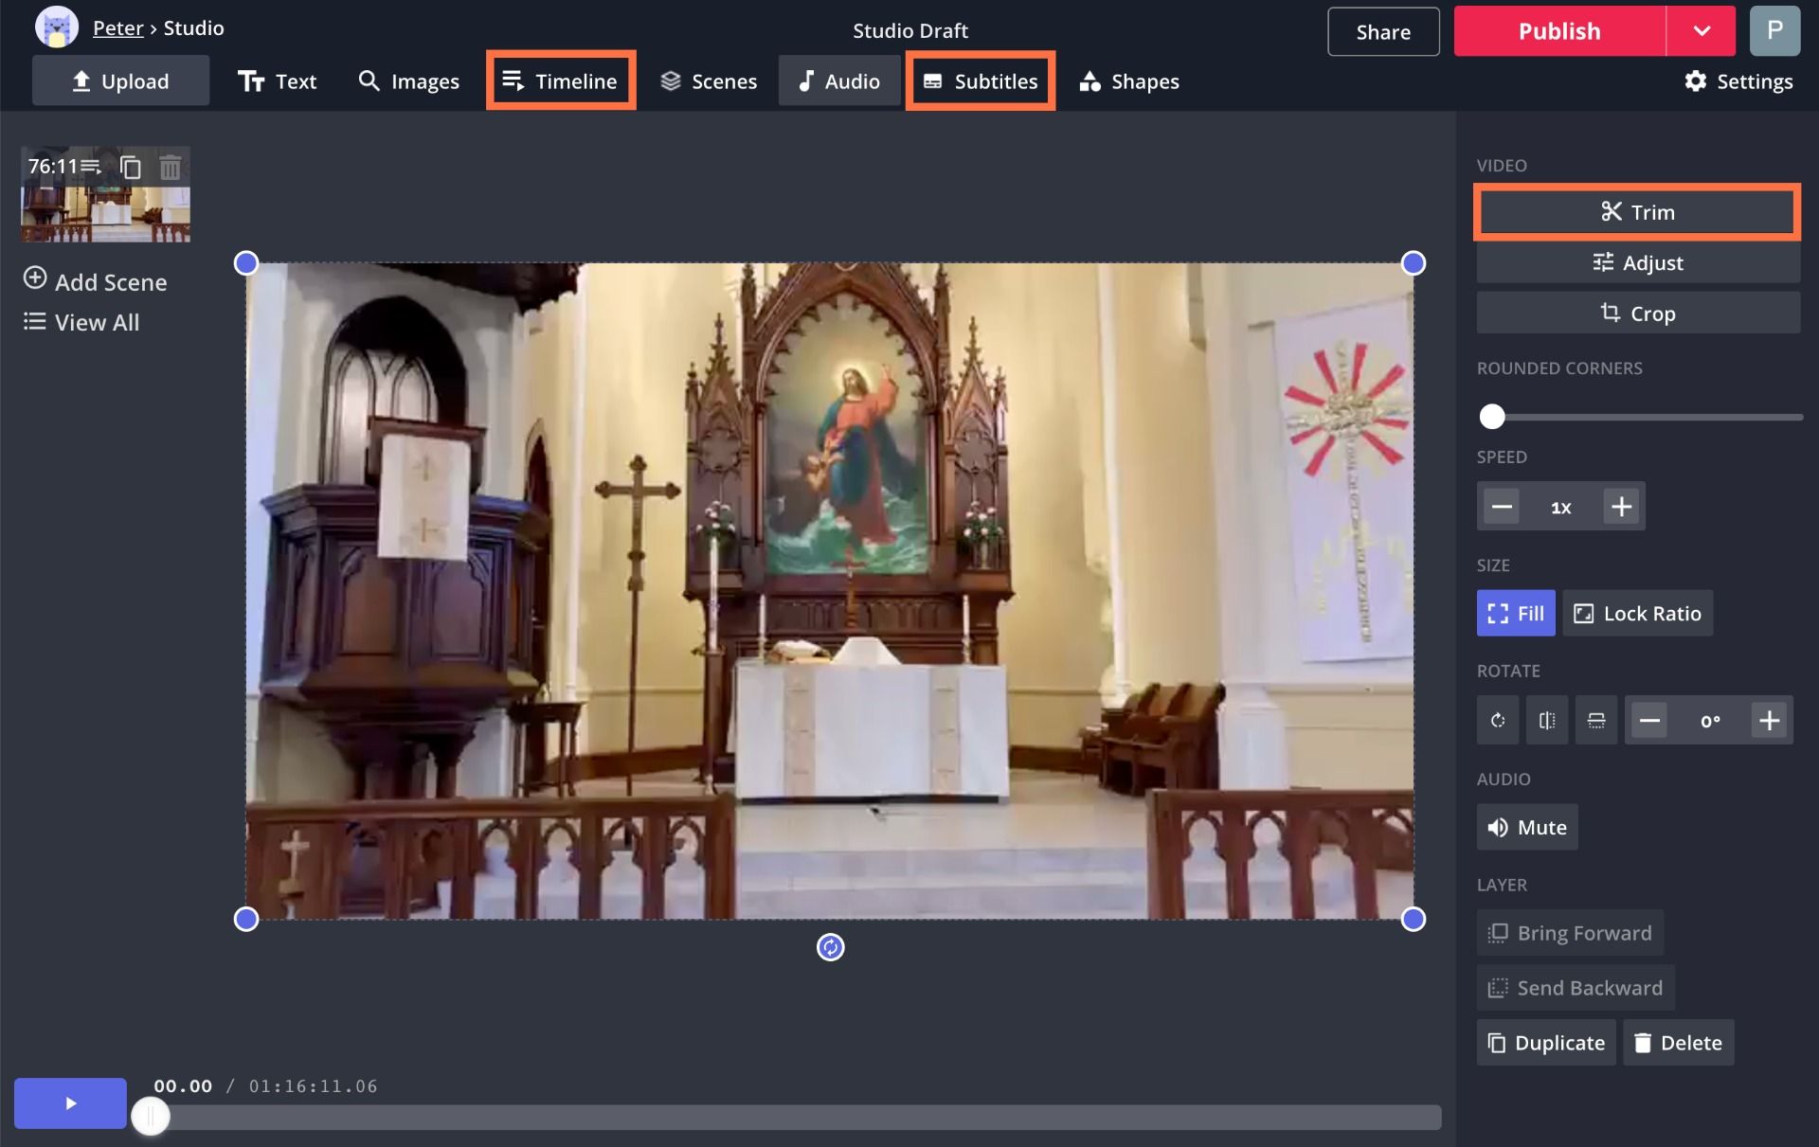This screenshot has width=1819, height=1147.
Task: Duplicate the scene with the copy icon
Action: pyautogui.click(x=131, y=168)
